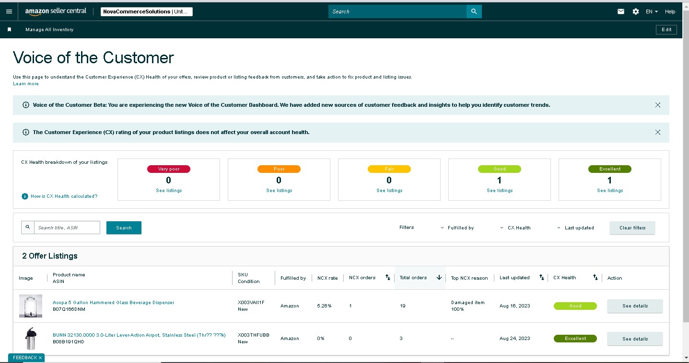Expand the Last updated filter
Viewport: 689px width, 363px height.
click(x=575, y=228)
